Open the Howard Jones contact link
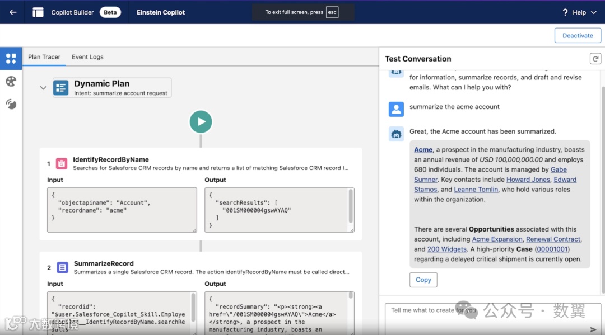The width and height of the screenshot is (605, 335). tap(528, 180)
